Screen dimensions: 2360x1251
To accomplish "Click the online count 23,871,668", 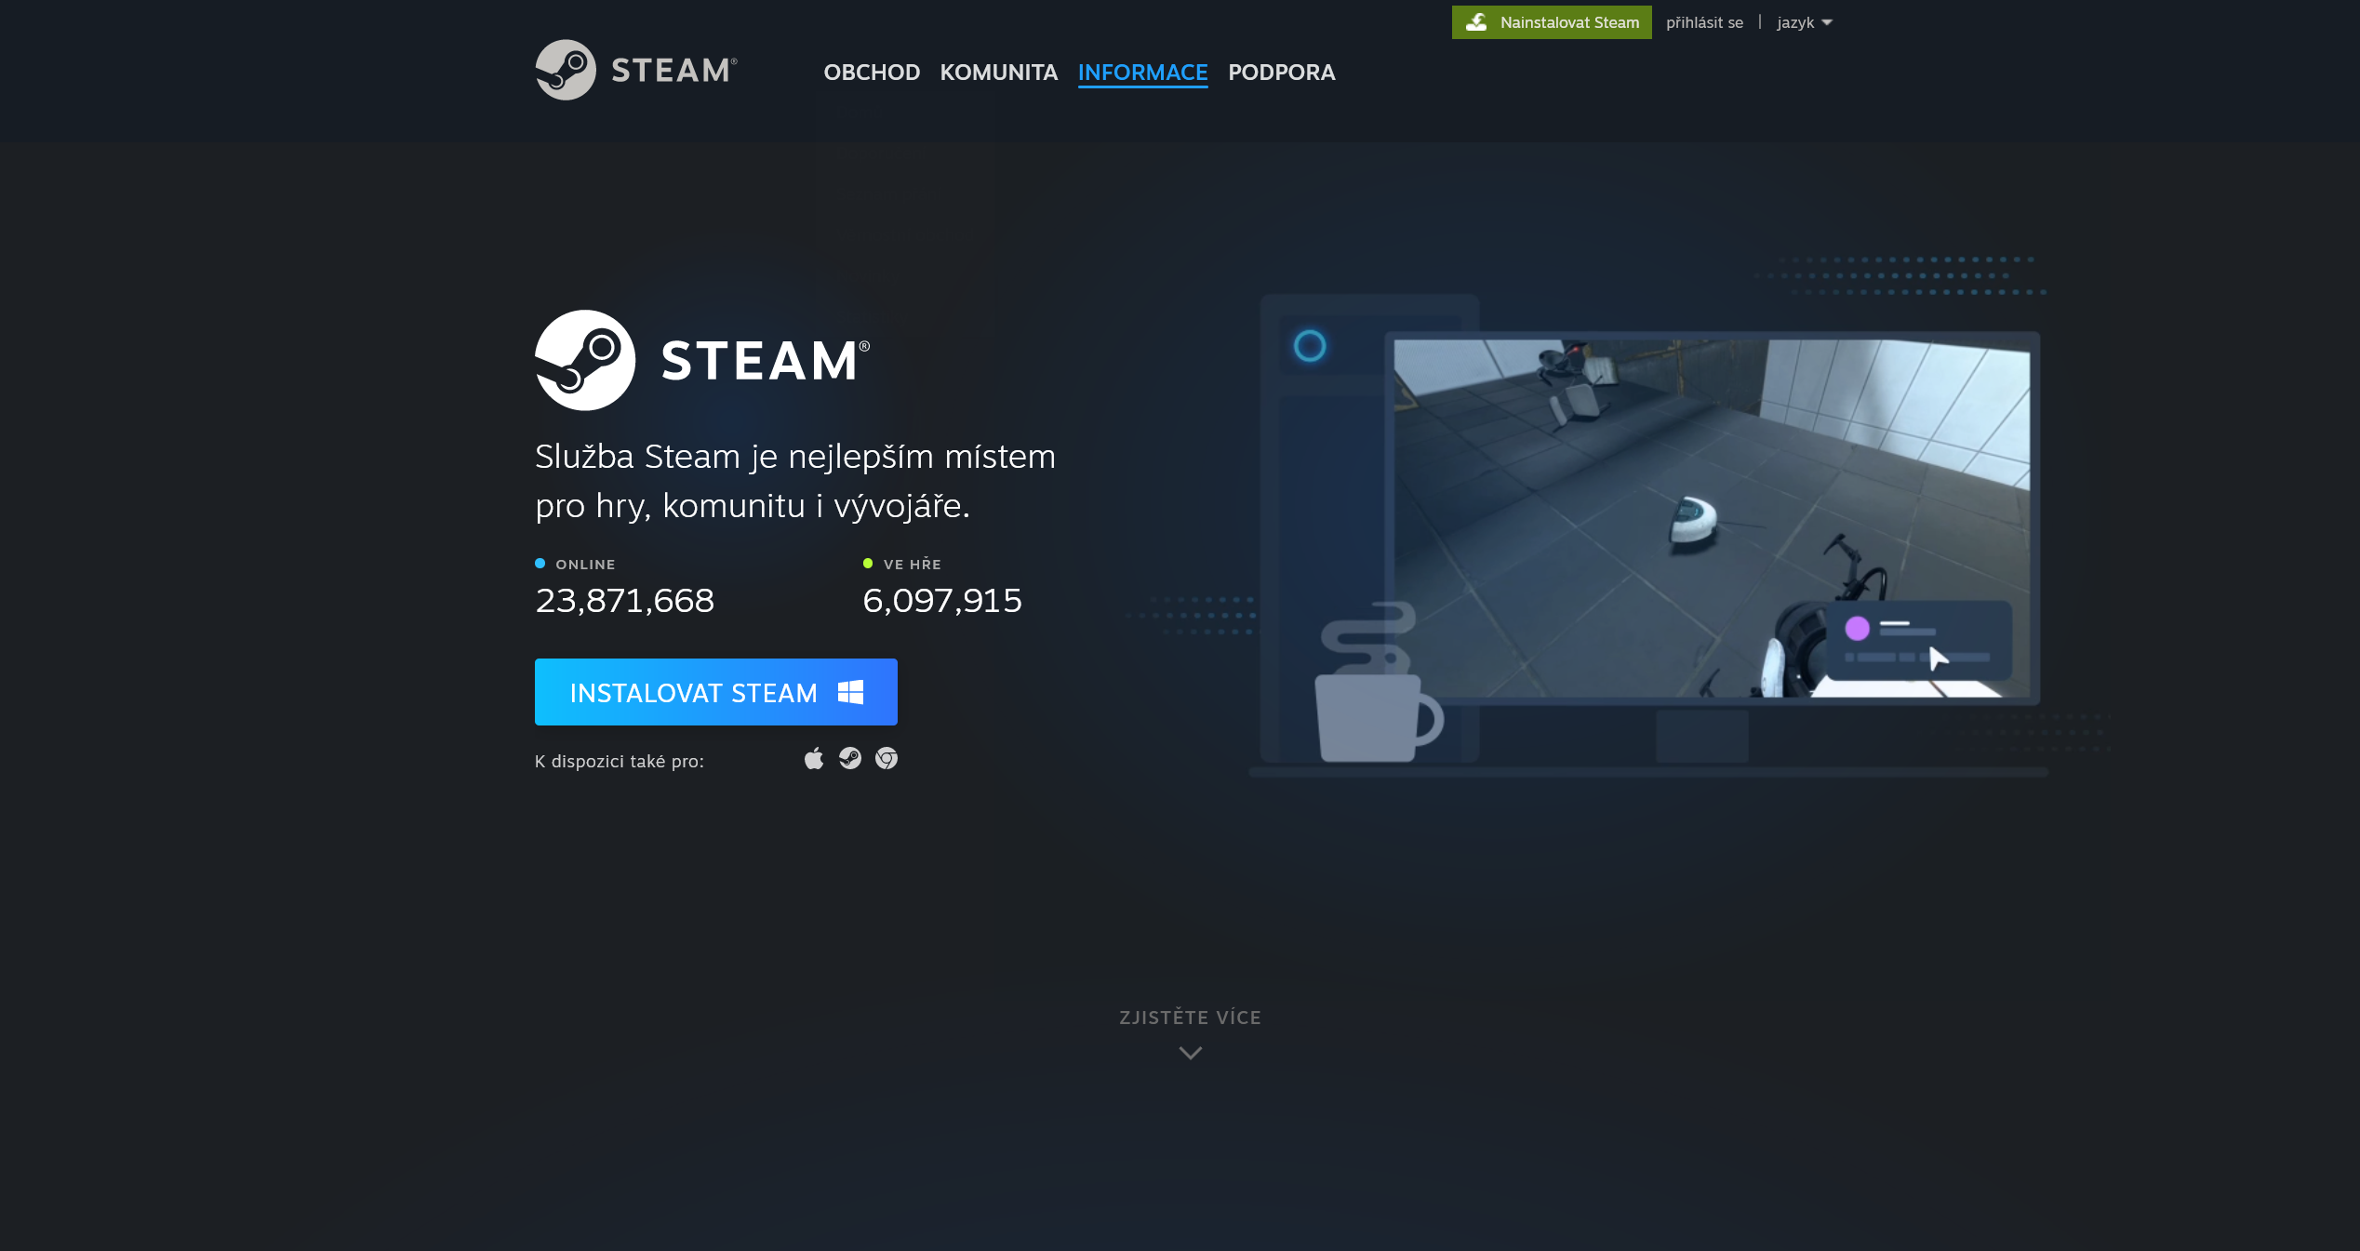I will pos(624,601).
